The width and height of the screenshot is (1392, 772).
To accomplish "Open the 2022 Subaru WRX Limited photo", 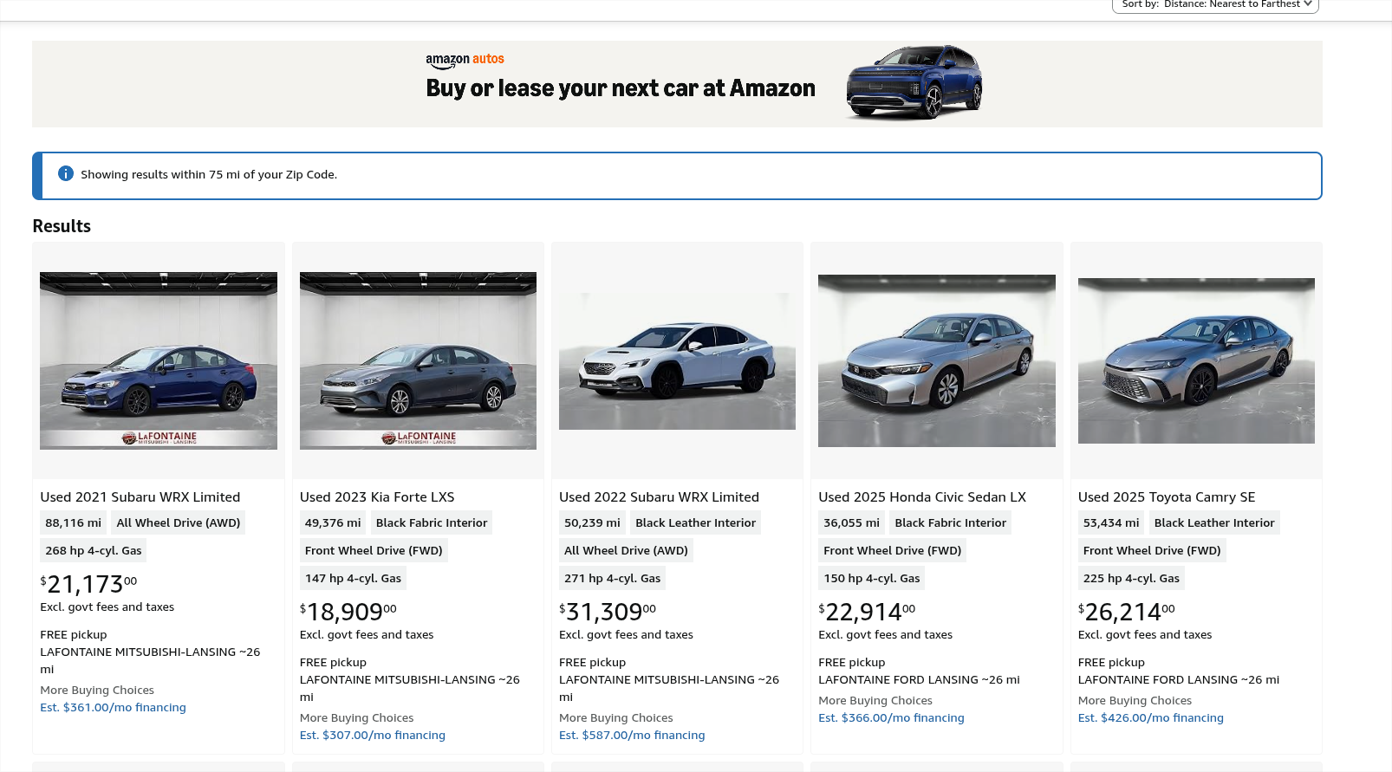I will coord(677,360).
